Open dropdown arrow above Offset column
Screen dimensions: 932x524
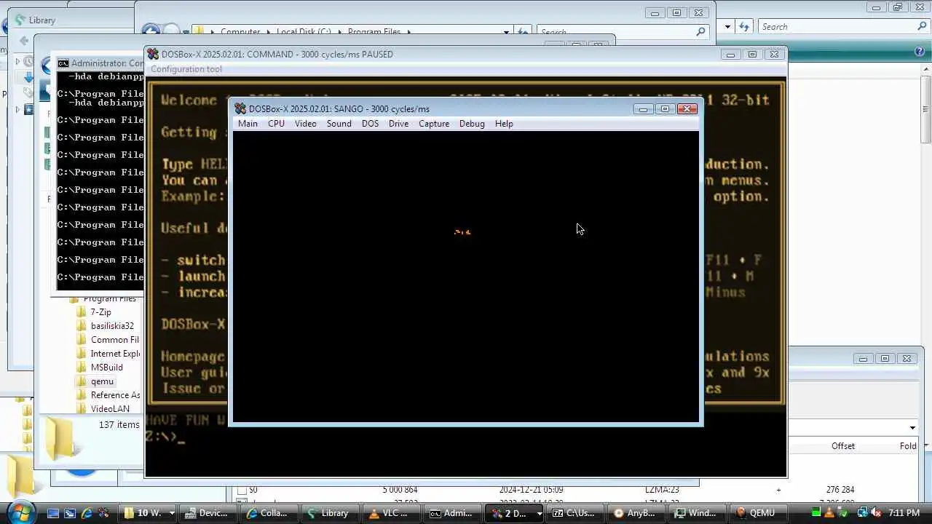coord(912,428)
